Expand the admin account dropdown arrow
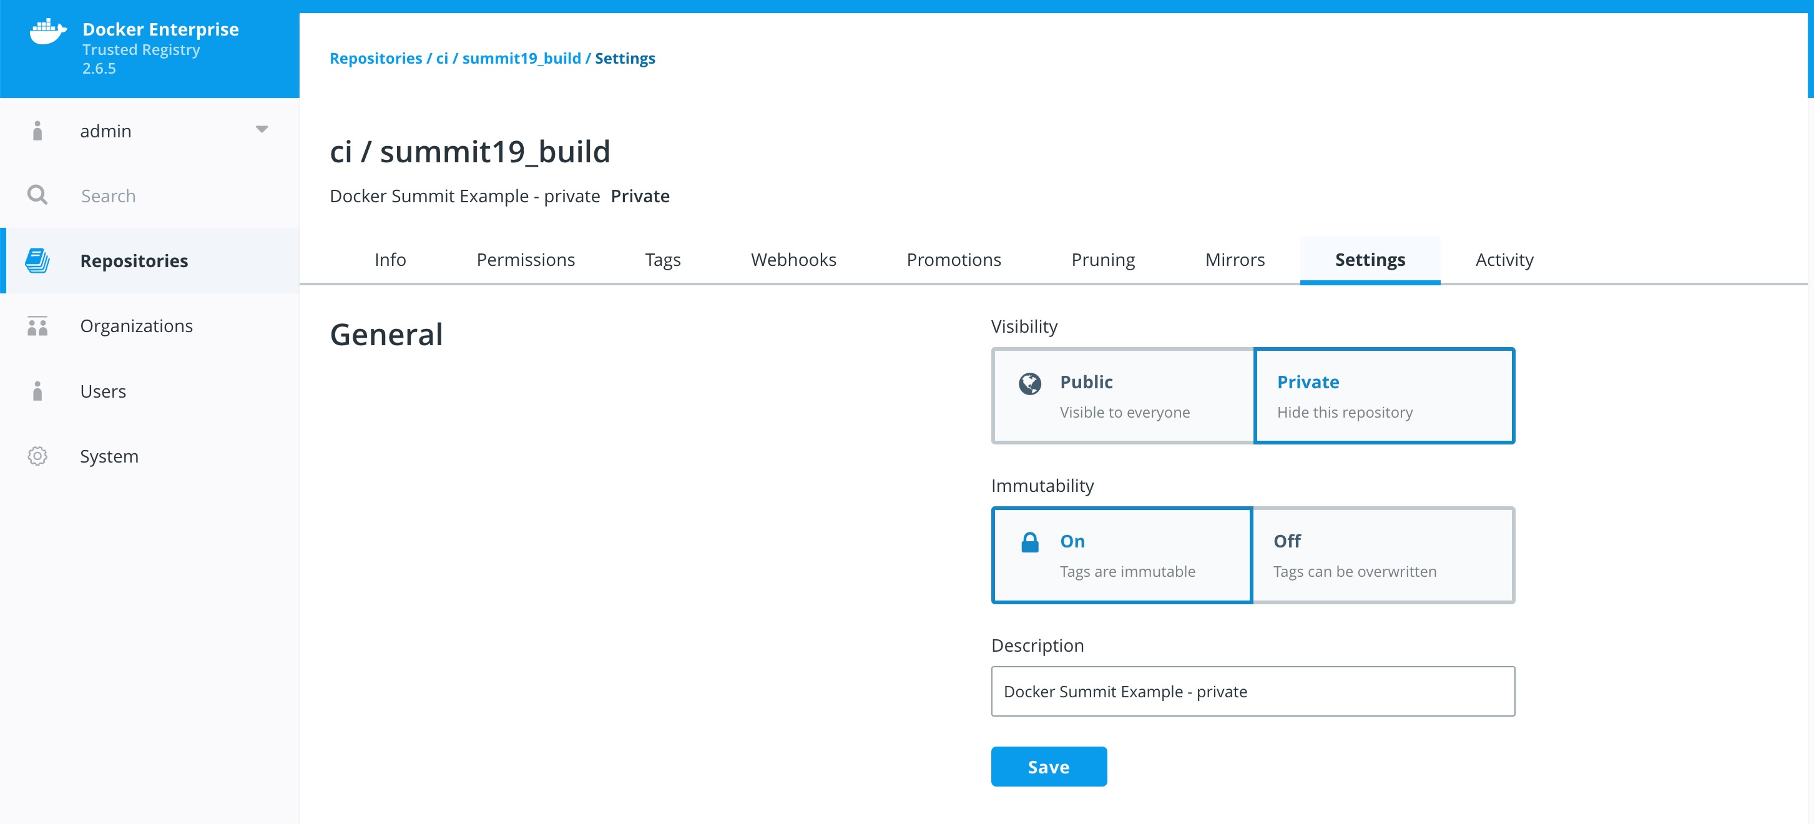The height and width of the screenshot is (824, 1814). 262,130
